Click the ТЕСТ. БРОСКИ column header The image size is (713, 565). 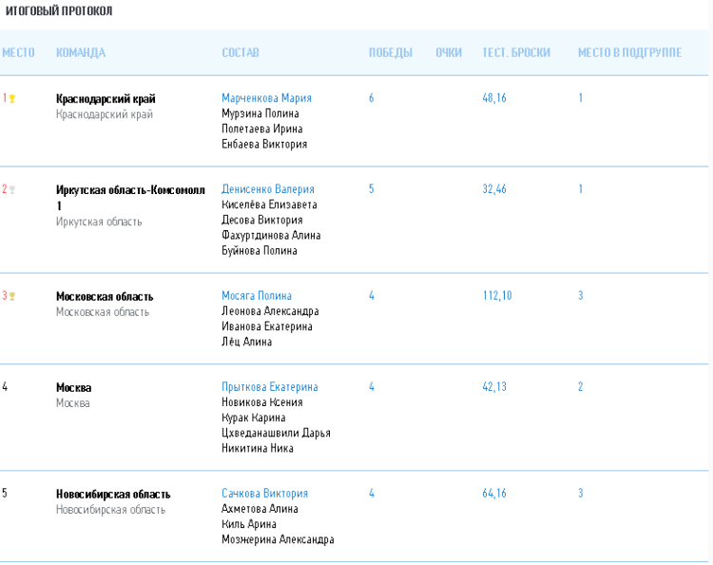[x=516, y=53]
